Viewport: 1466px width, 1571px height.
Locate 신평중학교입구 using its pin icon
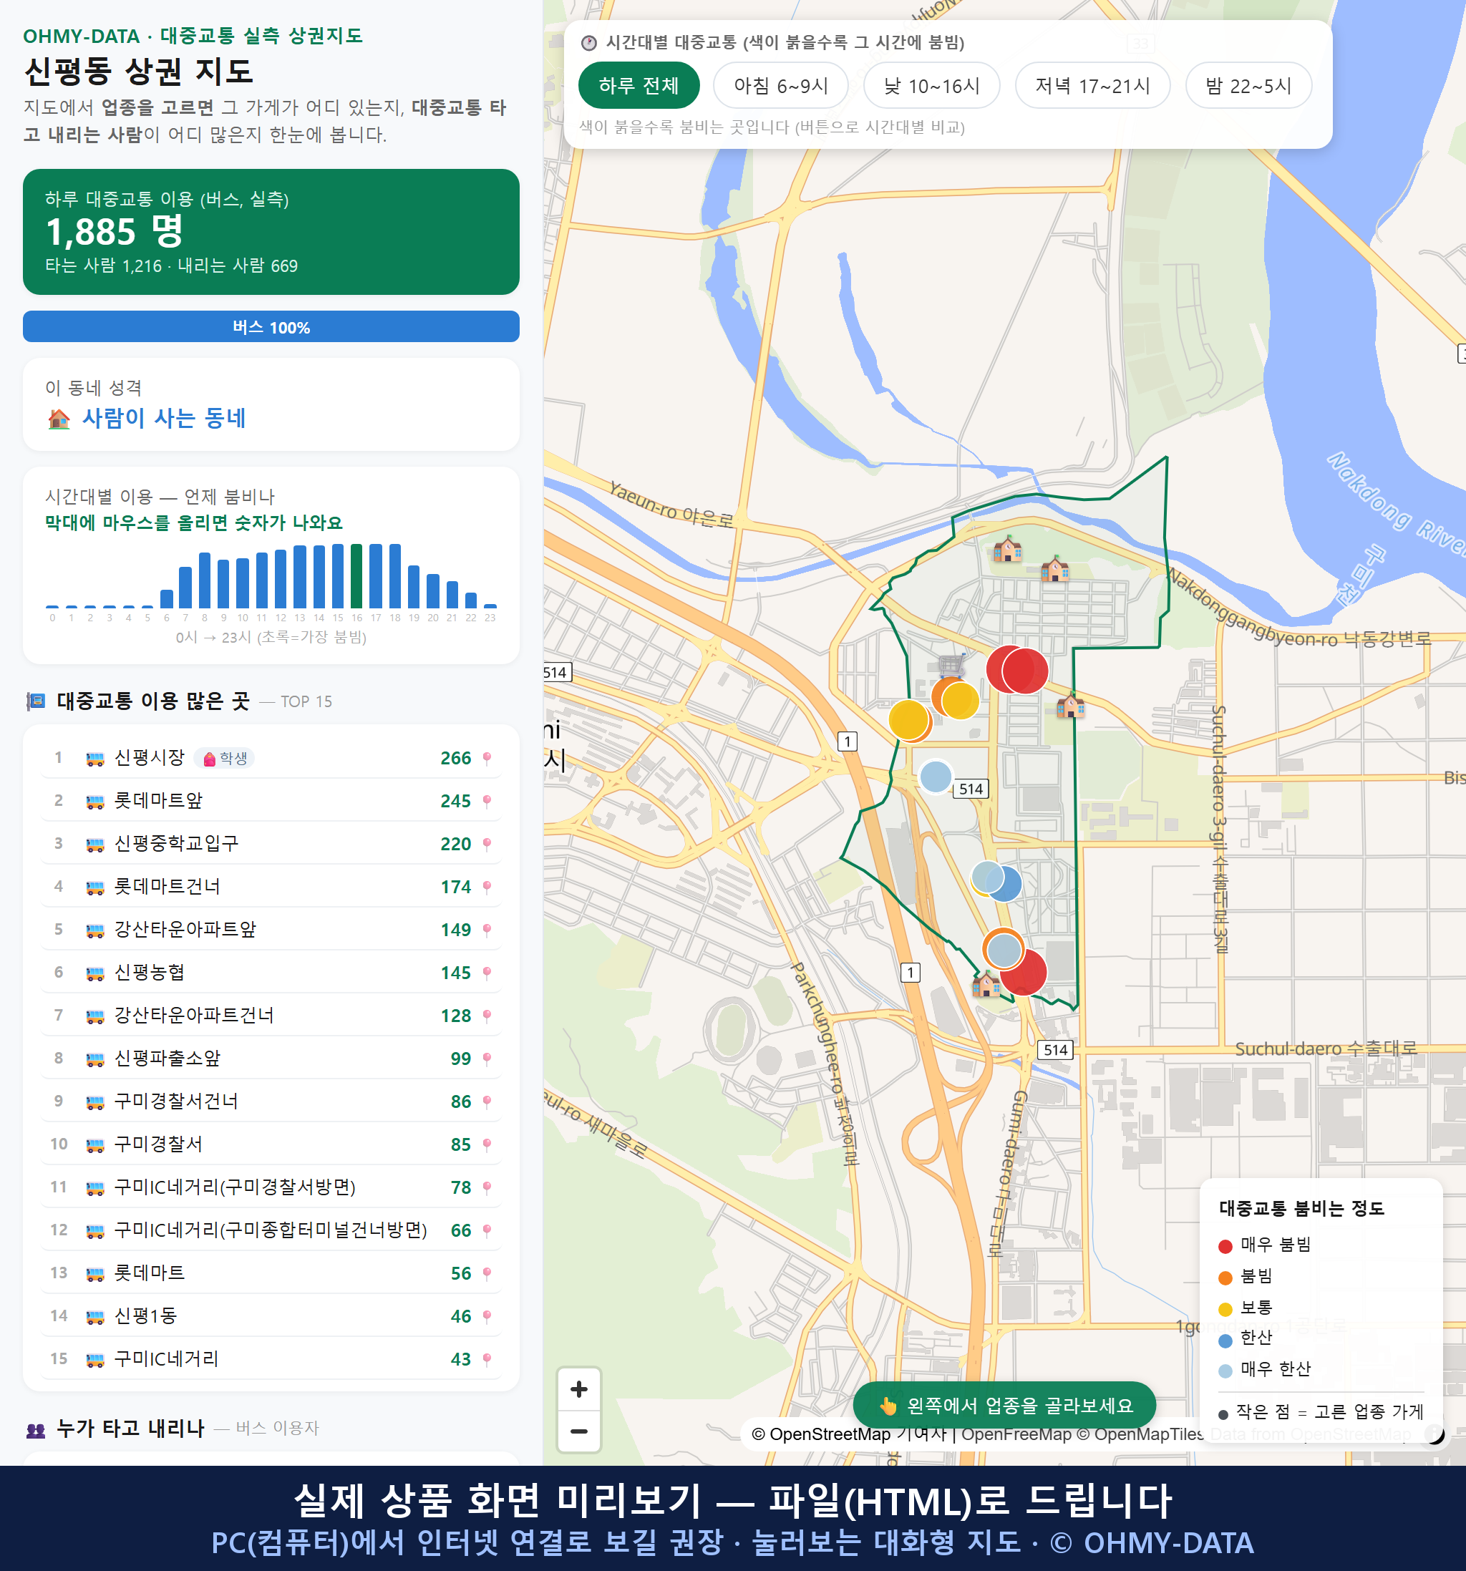[x=487, y=844]
